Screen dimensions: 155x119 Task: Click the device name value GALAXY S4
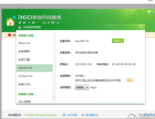click(82, 41)
